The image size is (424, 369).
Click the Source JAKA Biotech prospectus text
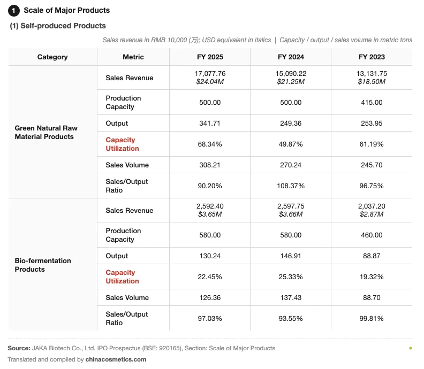click(x=141, y=348)
